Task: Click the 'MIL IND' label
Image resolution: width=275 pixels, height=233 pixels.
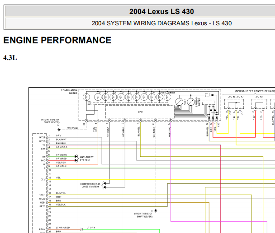Action: click(90, 103)
